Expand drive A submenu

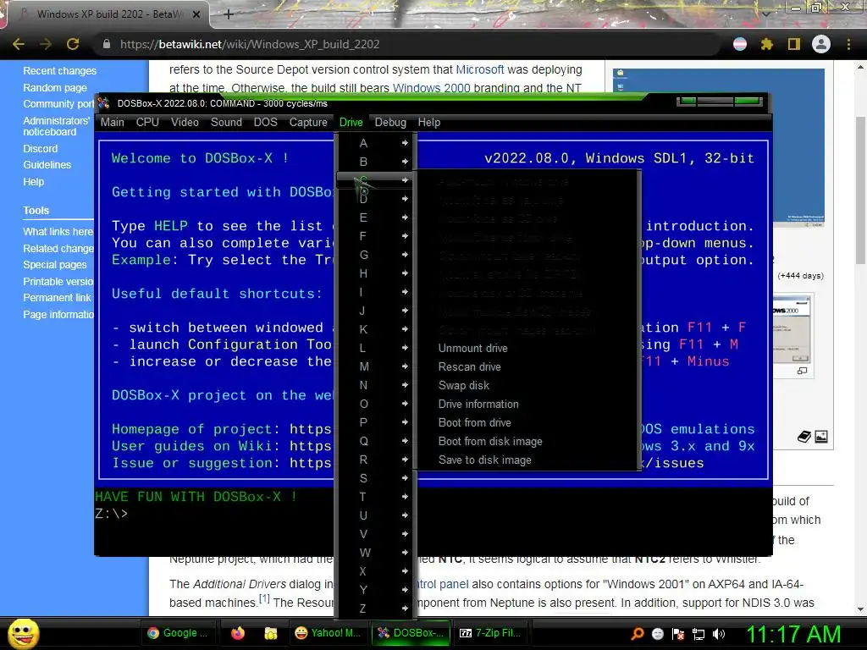[x=376, y=143]
